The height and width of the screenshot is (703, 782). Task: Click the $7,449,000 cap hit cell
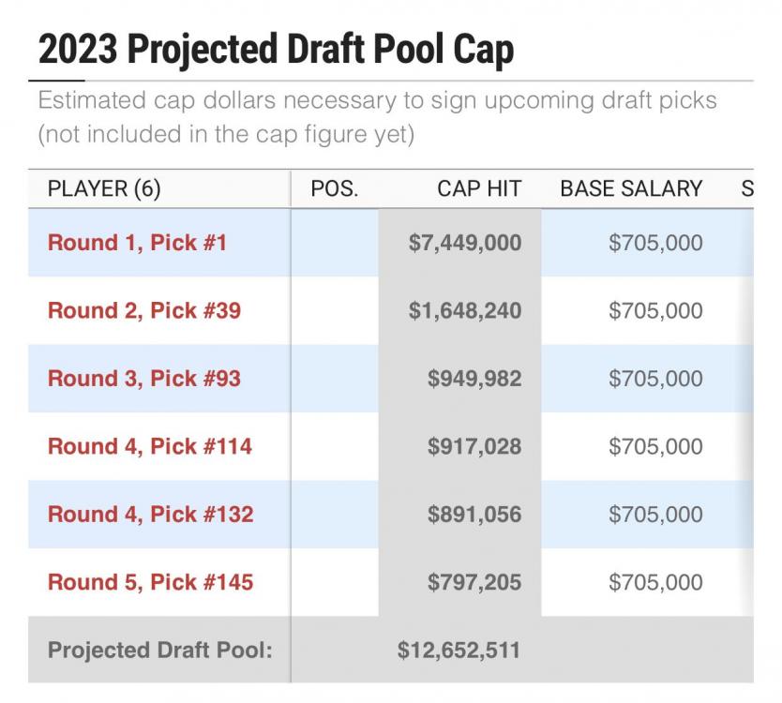[x=465, y=243]
